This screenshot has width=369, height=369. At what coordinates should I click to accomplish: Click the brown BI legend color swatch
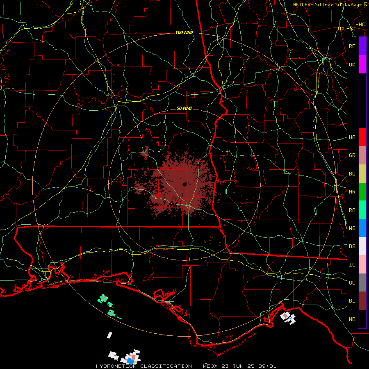click(362, 301)
